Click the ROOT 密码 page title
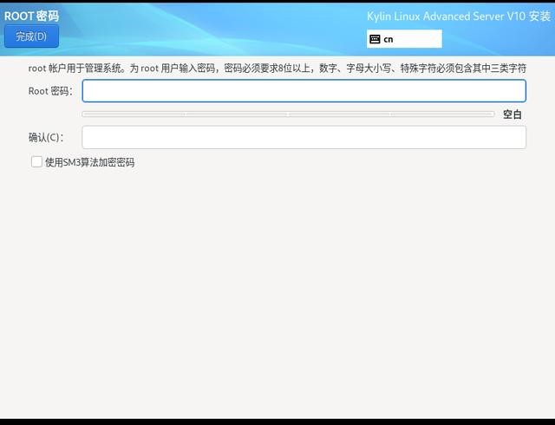This screenshot has width=555, height=425. pyautogui.click(x=31, y=16)
